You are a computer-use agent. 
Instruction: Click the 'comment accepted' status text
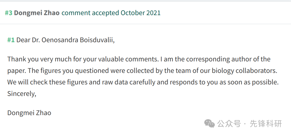[90, 13]
